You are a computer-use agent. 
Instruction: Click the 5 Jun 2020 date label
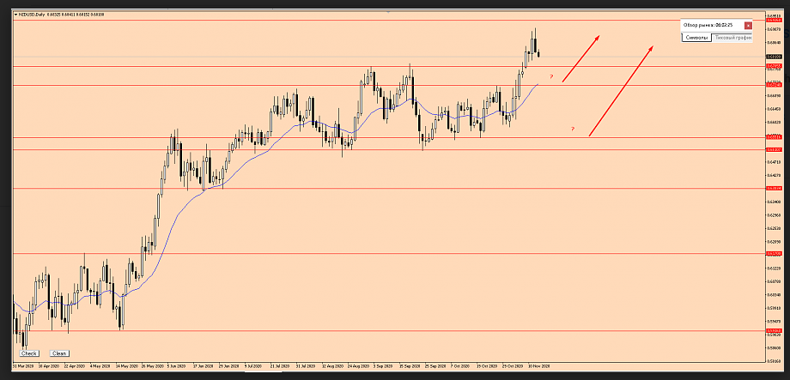177,365
